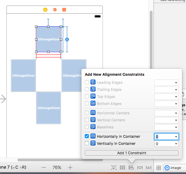This screenshot has width=186, height=174.
Task: Click the Horizontal Centers alignment icon
Action: click(x=93, y=113)
